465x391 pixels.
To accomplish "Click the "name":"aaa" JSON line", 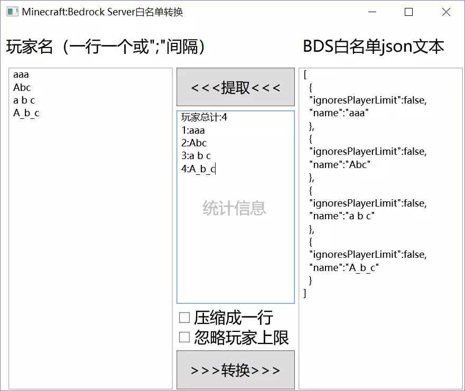I will pyautogui.click(x=339, y=113).
